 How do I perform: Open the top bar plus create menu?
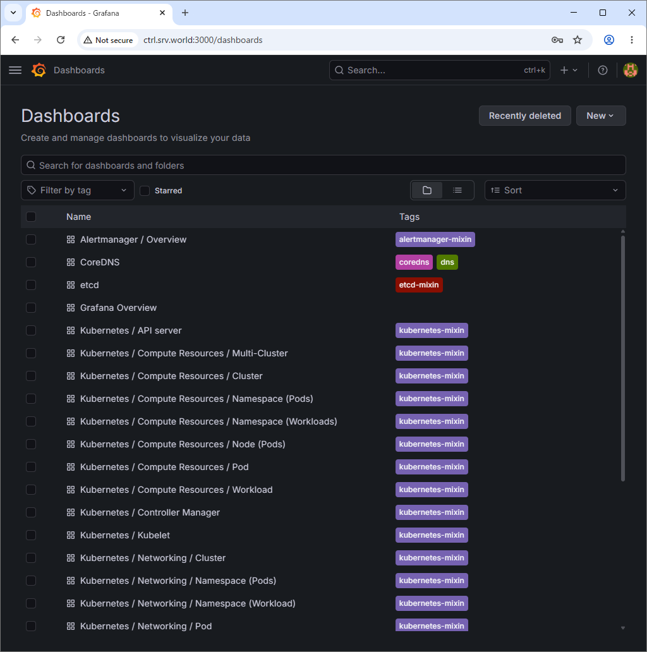pos(569,70)
